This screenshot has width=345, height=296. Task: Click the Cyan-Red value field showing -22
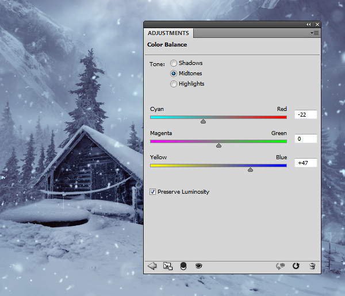click(306, 114)
